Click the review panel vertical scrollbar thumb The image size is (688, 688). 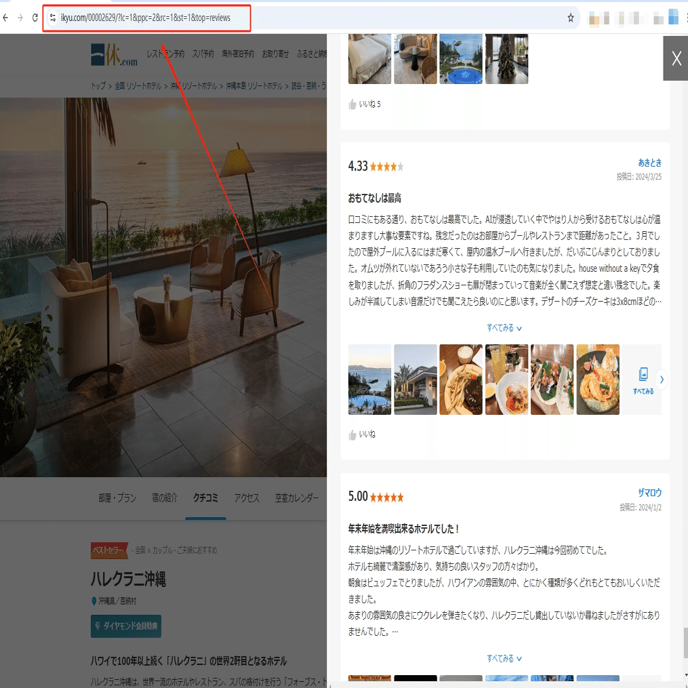[685, 643]
